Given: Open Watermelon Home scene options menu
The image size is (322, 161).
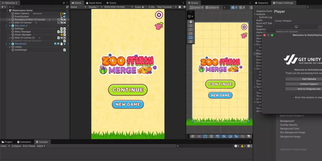Looking at the screenshot, I should pyautogui.click(x=67, y=10).
